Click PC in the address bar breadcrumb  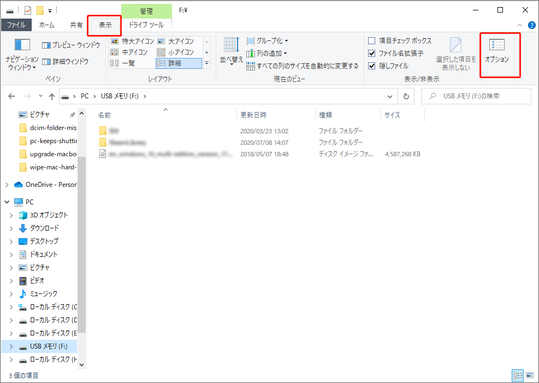point(85,96)
